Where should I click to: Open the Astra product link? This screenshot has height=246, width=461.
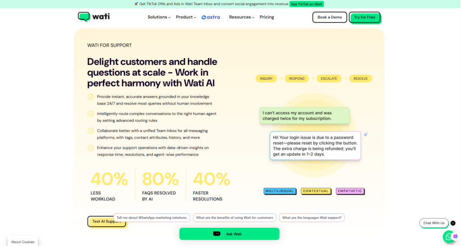pos(211,18)
